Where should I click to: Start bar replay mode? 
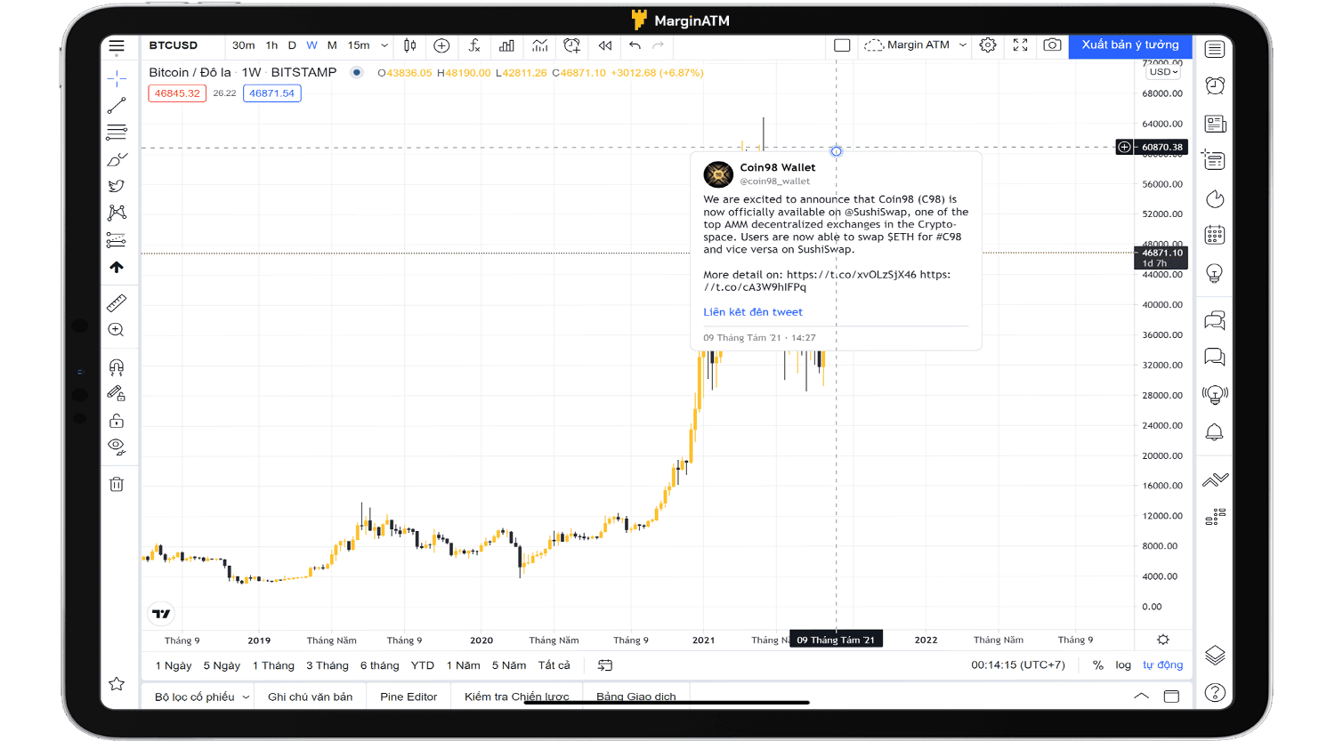tap(604, 45)
